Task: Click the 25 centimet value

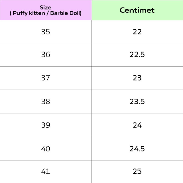Action: [137, 171]
